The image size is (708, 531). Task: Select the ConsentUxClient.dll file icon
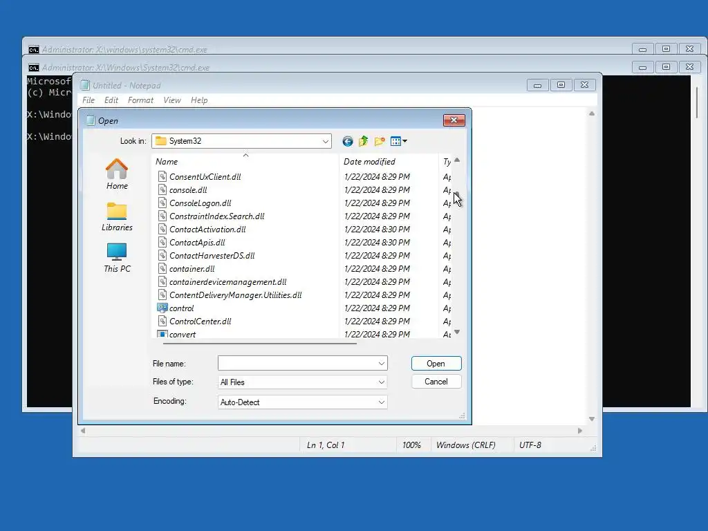tap(162, 176)
